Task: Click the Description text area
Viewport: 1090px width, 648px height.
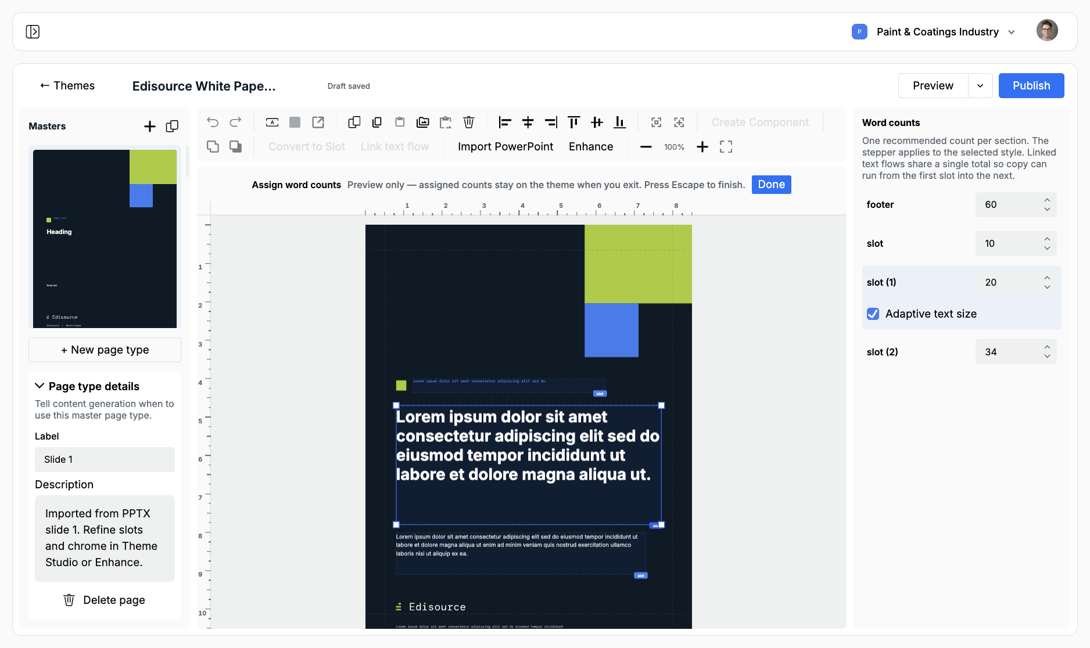Action: point(105,538)
